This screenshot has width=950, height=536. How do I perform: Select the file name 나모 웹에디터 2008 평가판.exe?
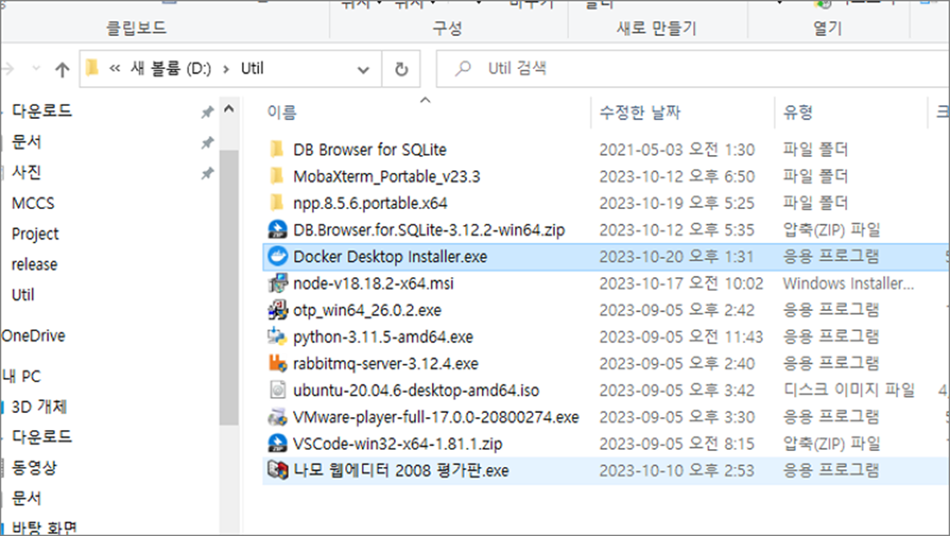401,470
